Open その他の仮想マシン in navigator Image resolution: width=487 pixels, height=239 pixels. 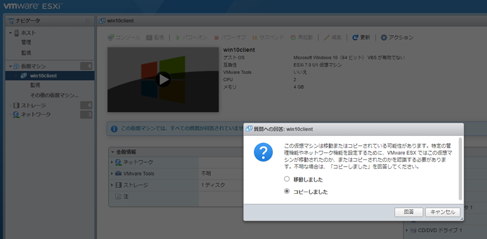pyautogui.click(x=54, y=95)
